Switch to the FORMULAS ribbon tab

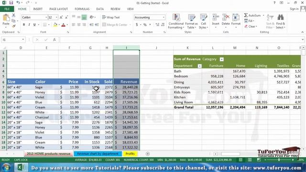(82, 9)
